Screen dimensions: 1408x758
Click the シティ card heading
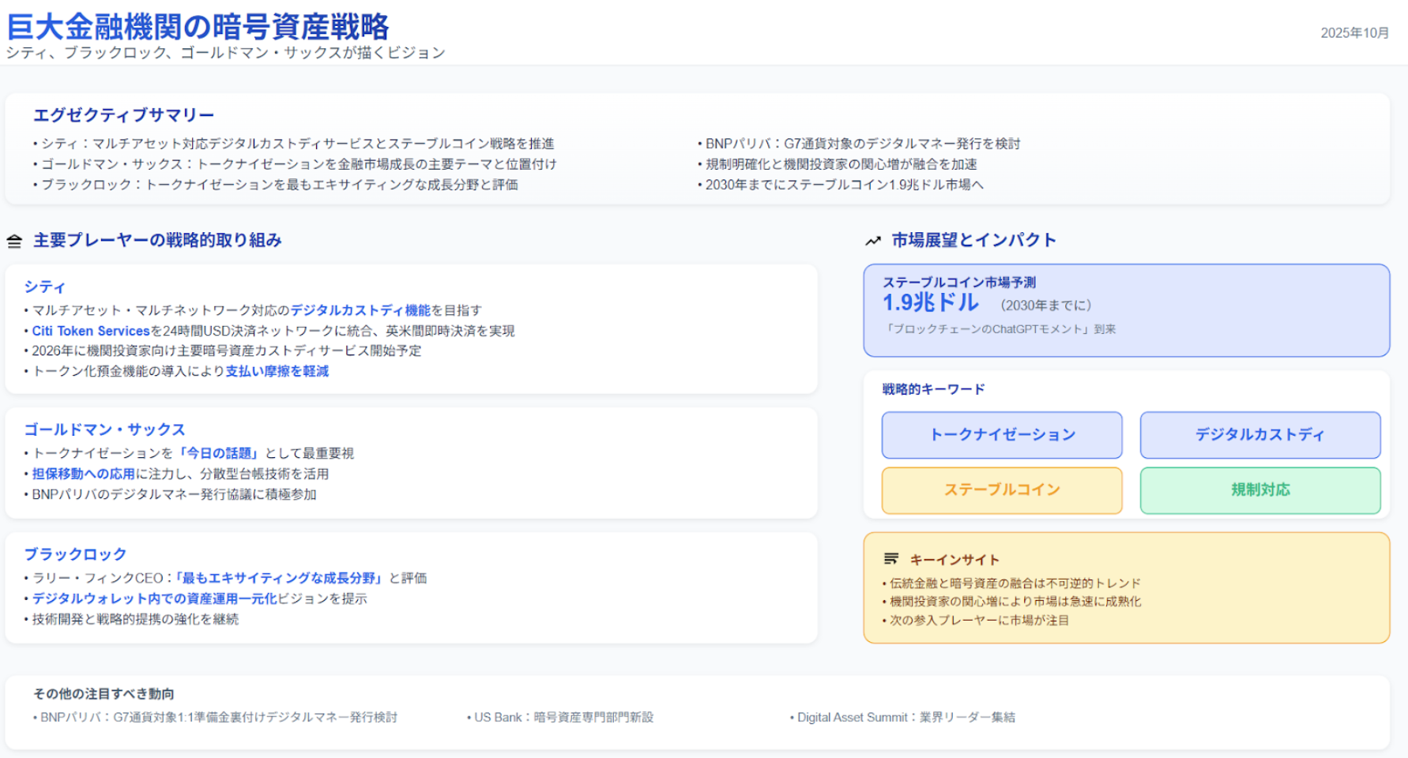coord(44,287)
